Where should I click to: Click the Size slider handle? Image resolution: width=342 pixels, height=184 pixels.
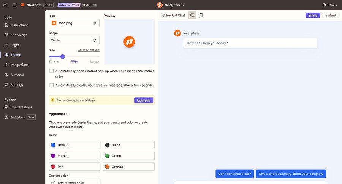(63, 57)
